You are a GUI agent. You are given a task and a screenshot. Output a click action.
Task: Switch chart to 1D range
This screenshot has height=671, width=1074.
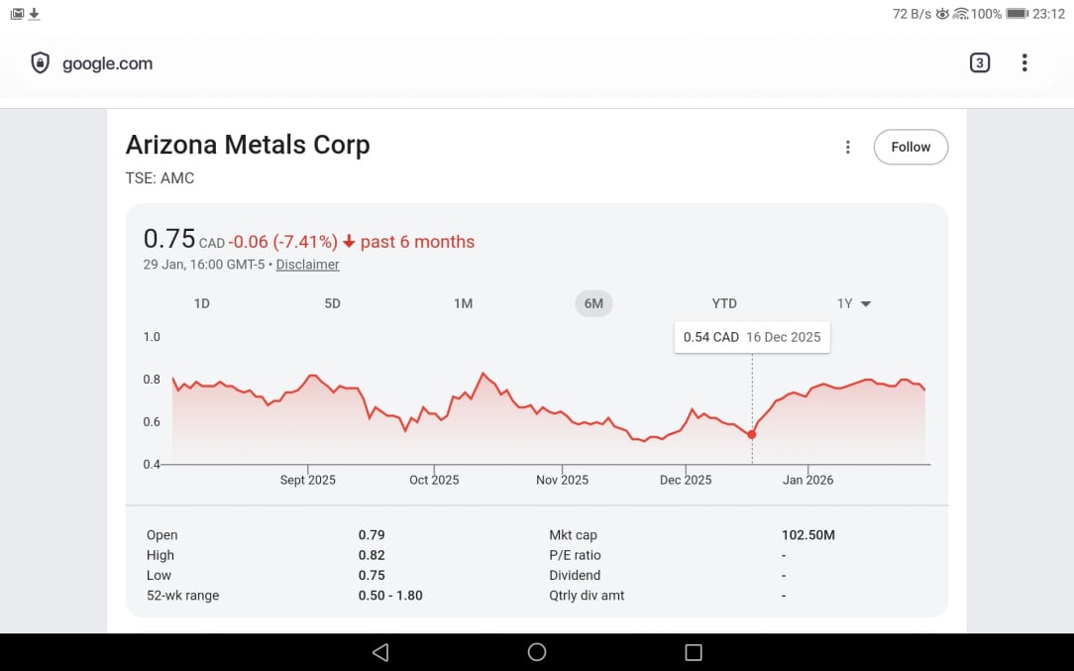[x=201, y=303]
